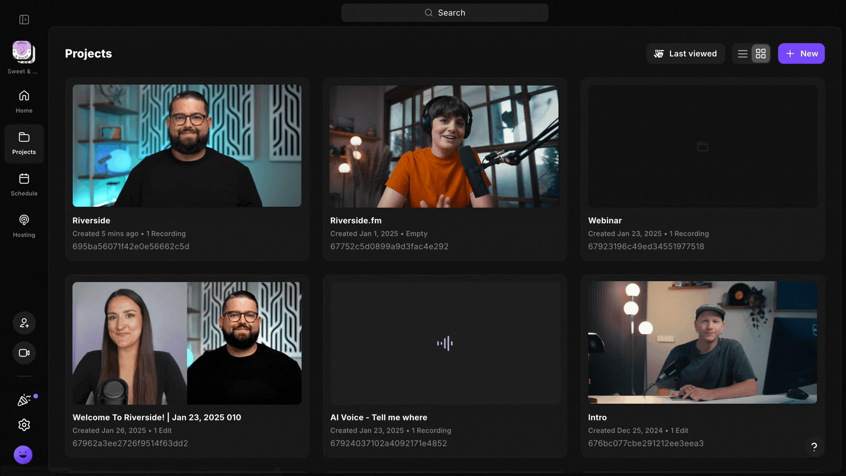846x476 pixels.
Task: Click the Search bar at top
Action: pyautogui.click(x=445, y=12)
